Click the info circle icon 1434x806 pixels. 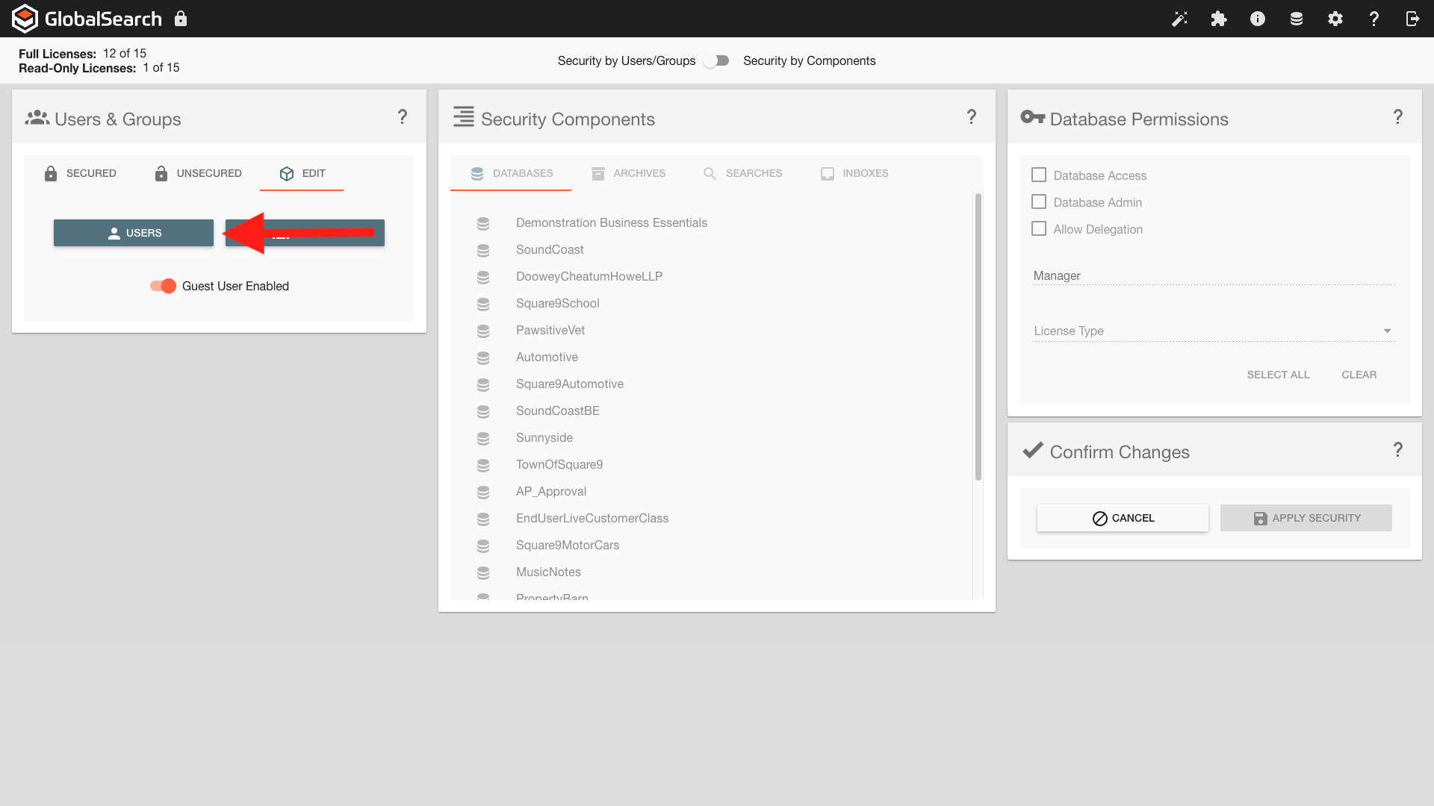tap(1258, 19)
